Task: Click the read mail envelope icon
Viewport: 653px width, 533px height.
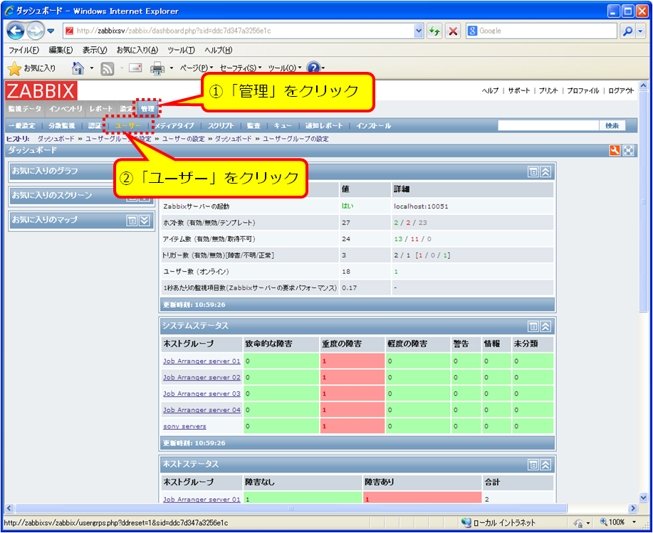Action: pos(135,68)
